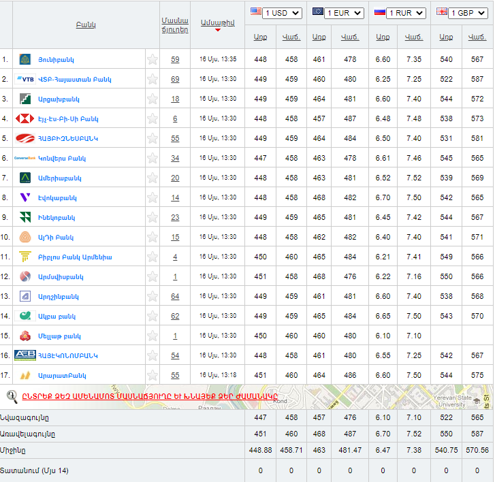The image size is (495, 482).
Task: Click average GBP sell value 570.56
Action: pos(477,450)
